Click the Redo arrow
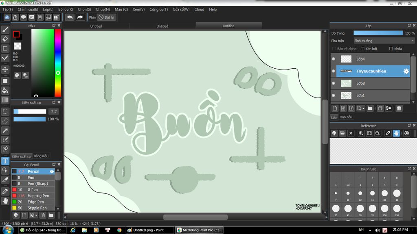417x234 pixels. tap(80, 17)
